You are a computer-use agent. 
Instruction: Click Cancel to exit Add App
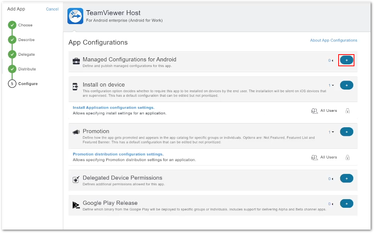pos(52,9)
